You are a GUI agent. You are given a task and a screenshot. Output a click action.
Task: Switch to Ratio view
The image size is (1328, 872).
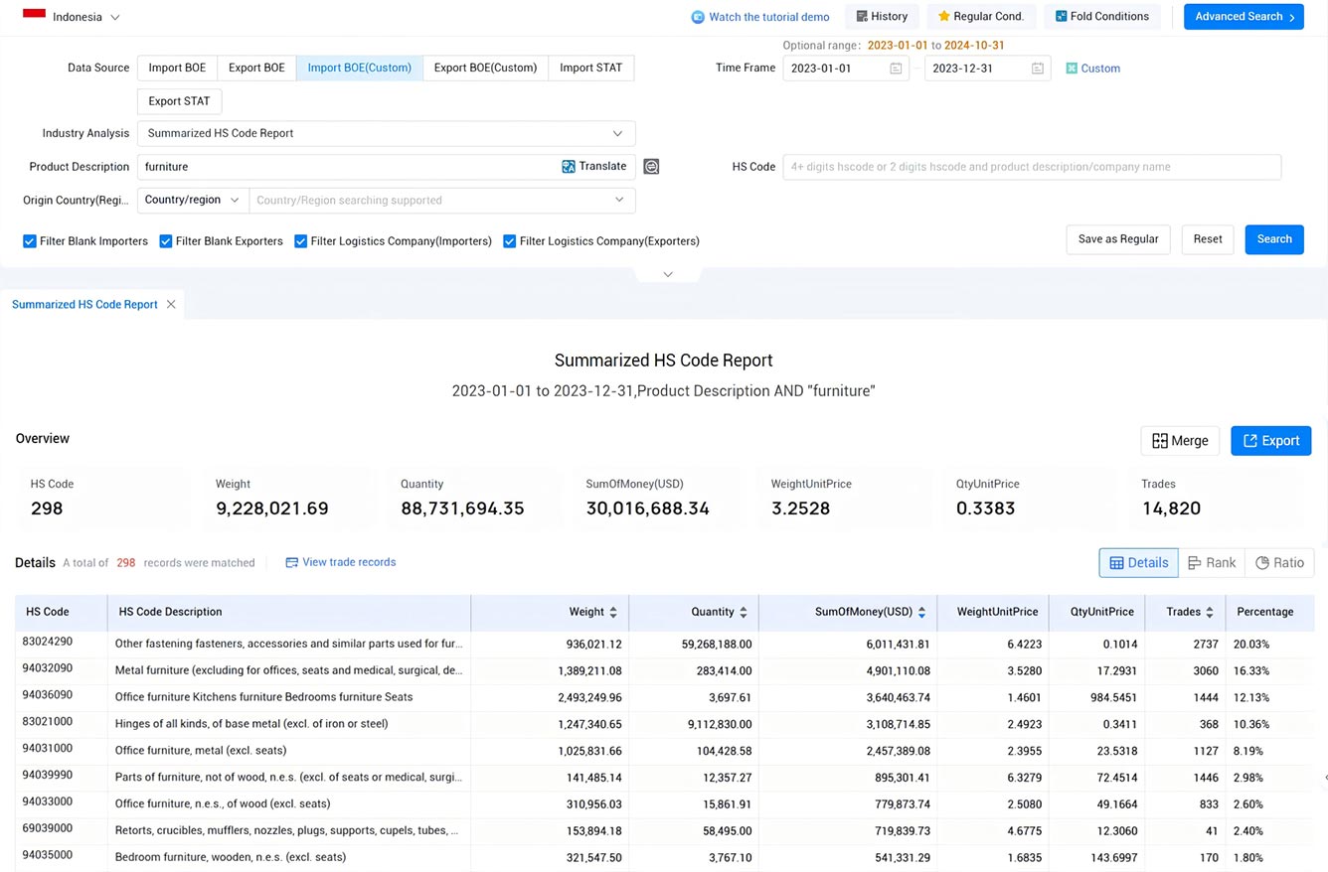coord(1279,563)
